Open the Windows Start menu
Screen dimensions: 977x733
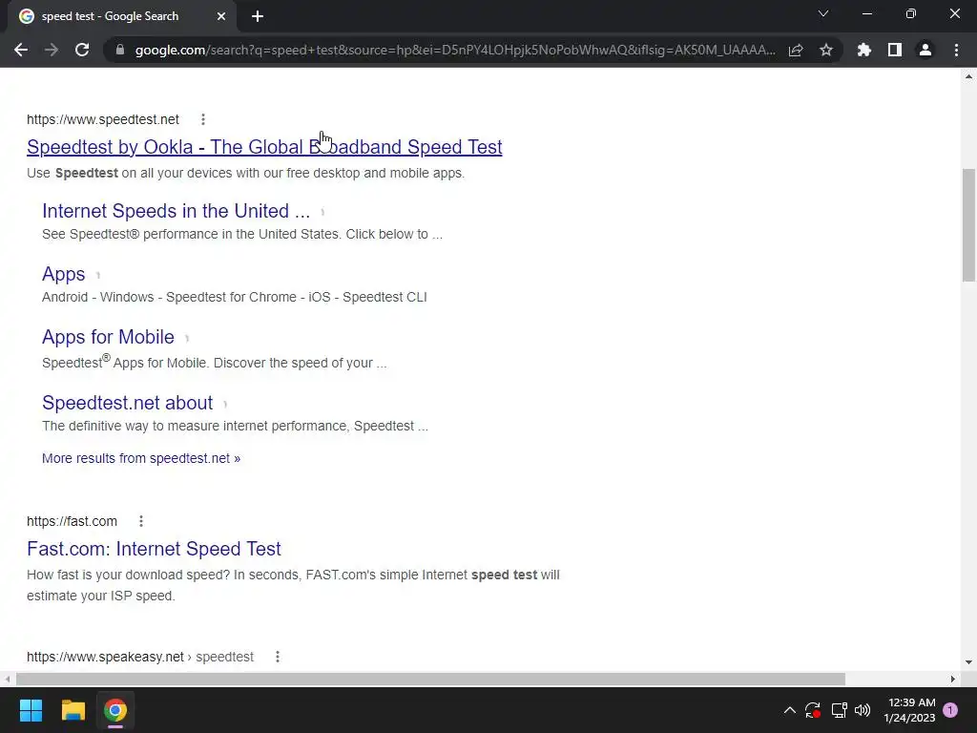click(31, 710)
